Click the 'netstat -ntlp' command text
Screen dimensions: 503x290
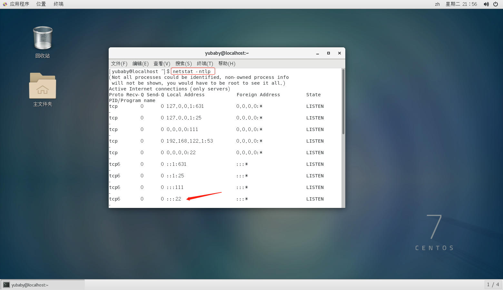click(x=192, y=71)
